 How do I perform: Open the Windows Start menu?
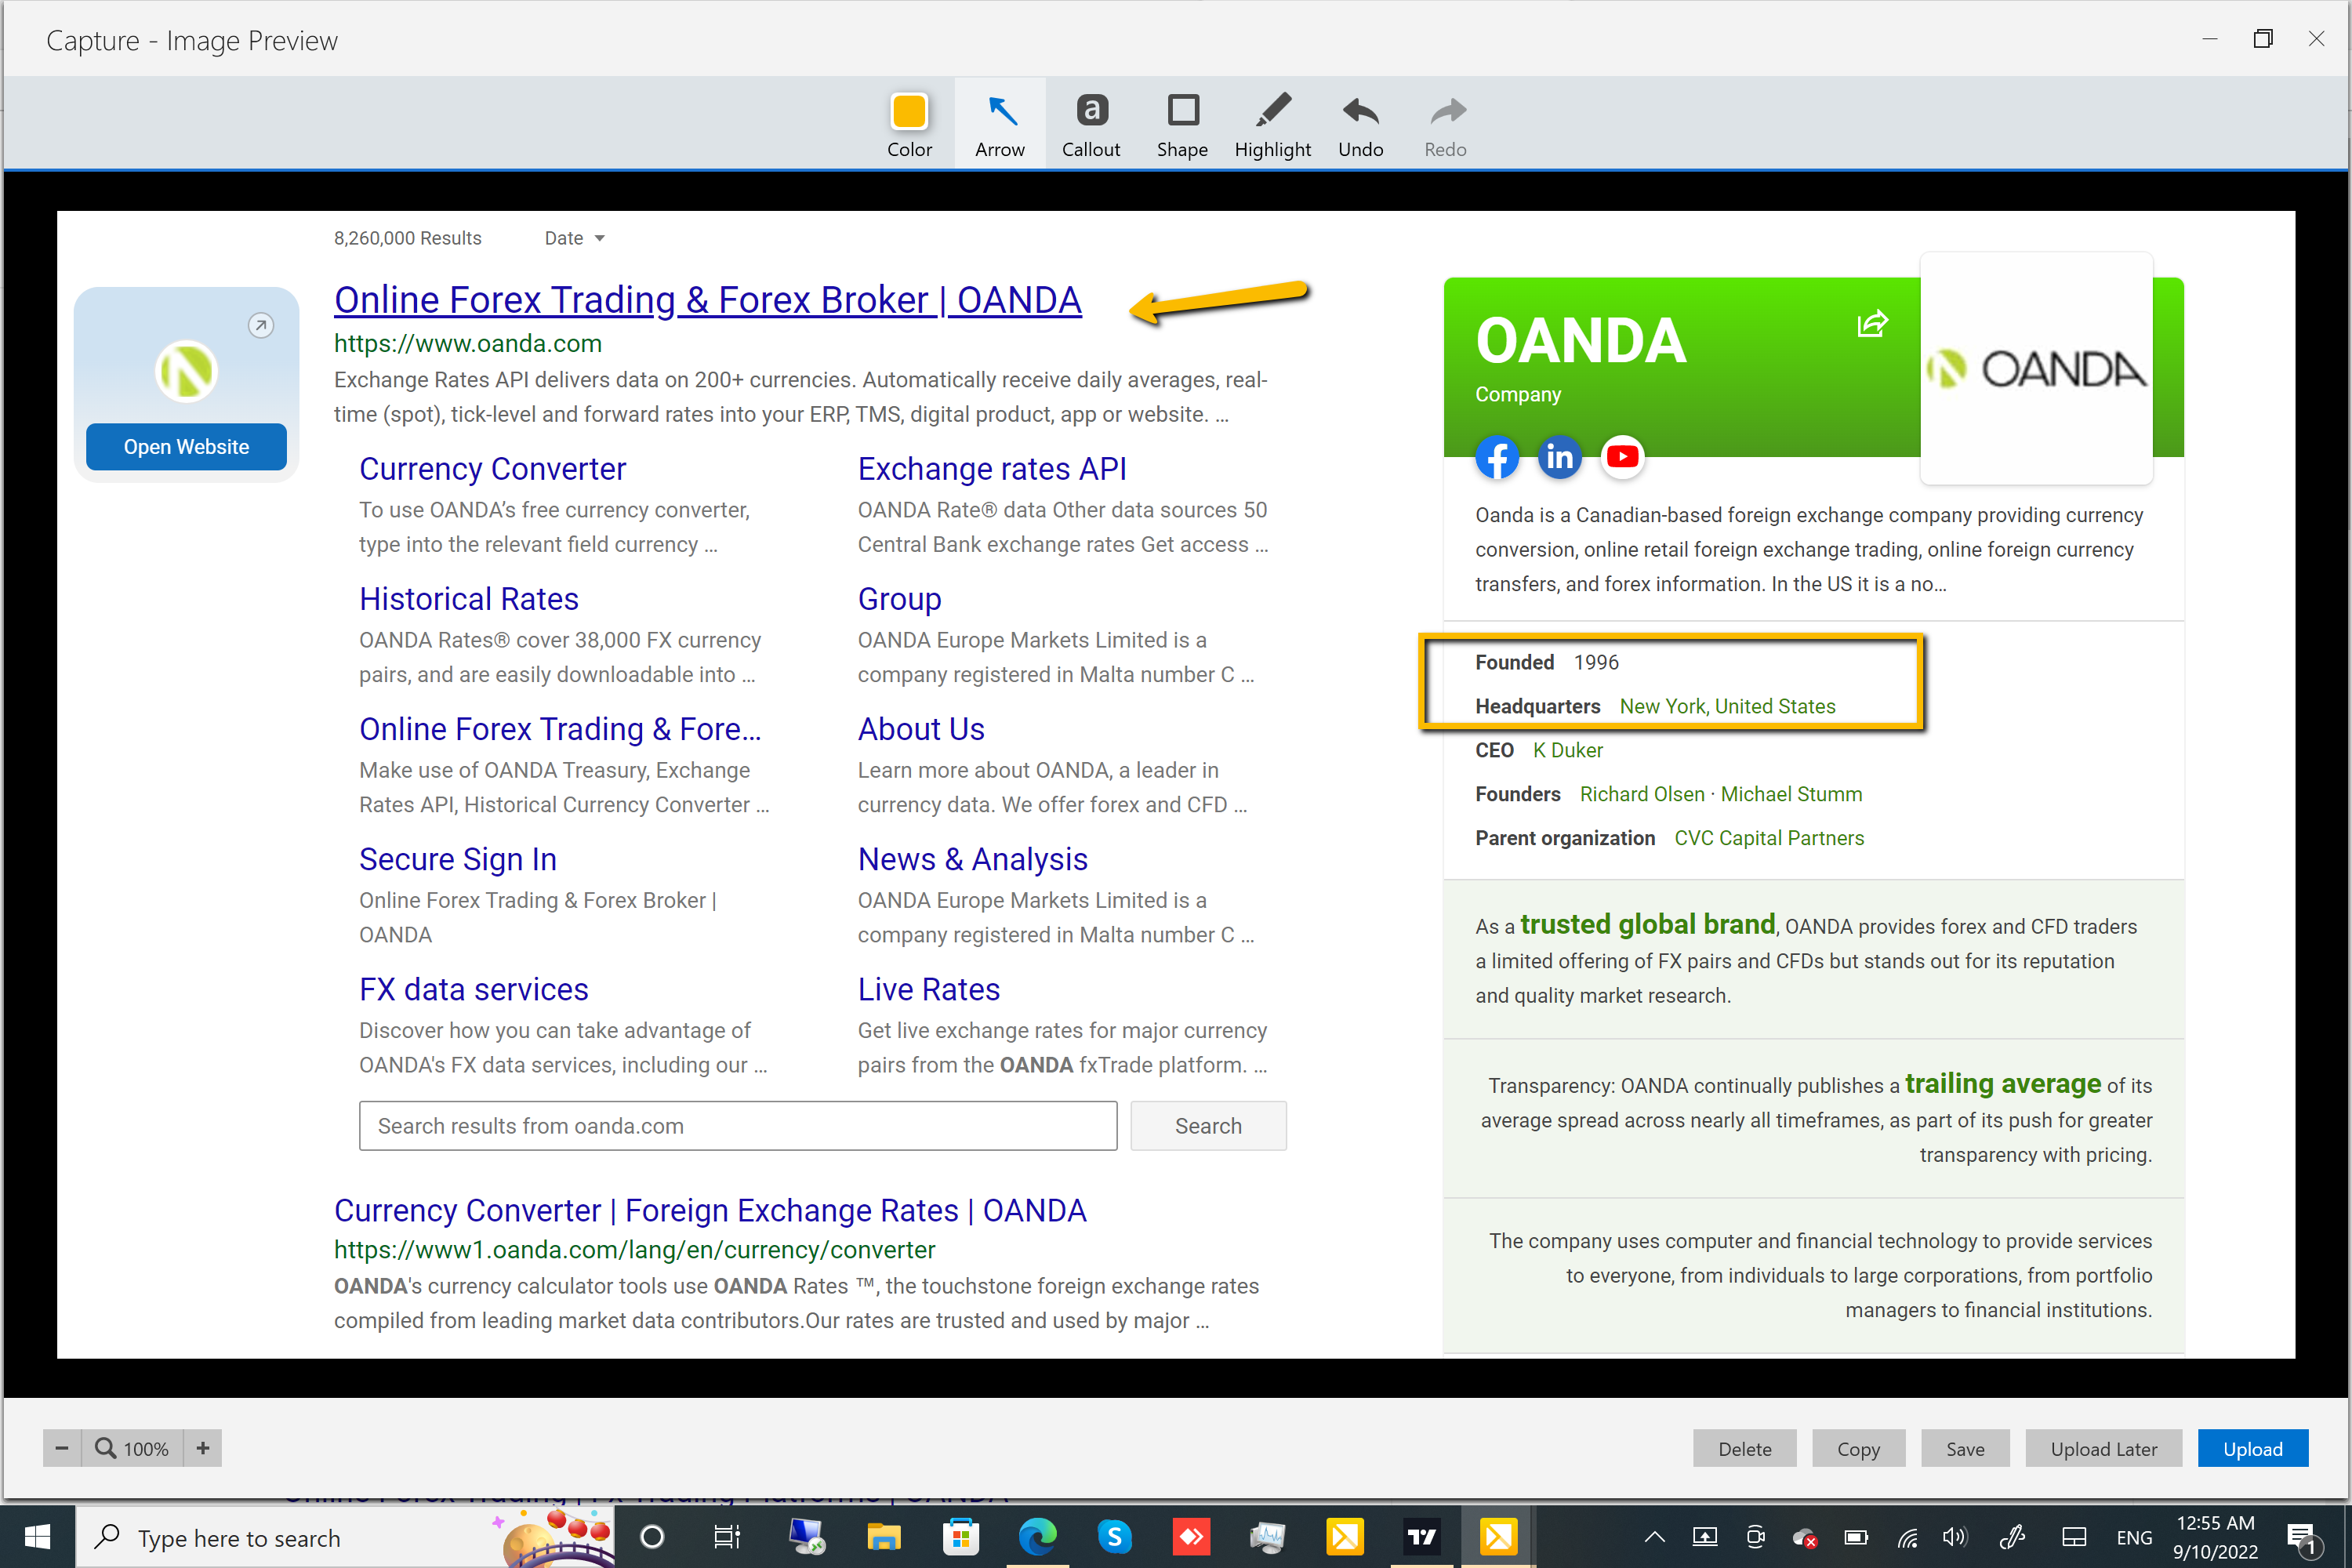click(x=37, y=1537)
